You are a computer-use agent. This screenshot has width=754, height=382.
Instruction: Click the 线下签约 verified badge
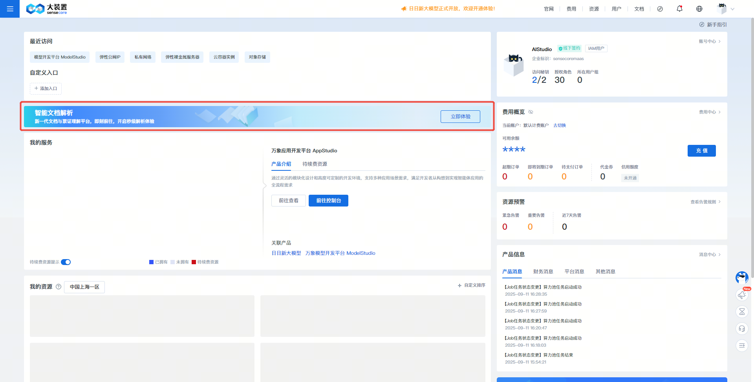pyautogui.click(x=569, y=48)
